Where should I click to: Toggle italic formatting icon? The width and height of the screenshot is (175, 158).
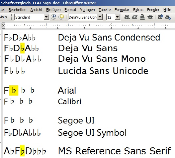(x=134, y=17)
